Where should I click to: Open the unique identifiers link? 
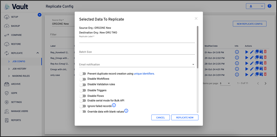(144, 74)
